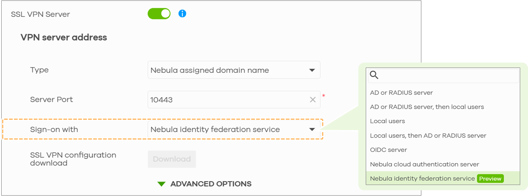
Task: Click the dropdown arrow of the Type field
Action: click(312, 70)
